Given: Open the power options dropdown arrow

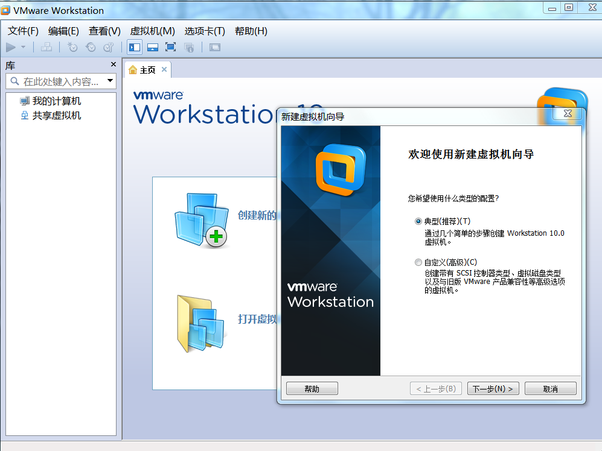Looking at the screenshot, I should [24, 47].
